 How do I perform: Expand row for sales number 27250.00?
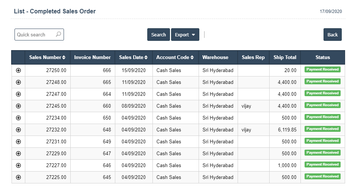pyautogui.click(x=18, y=70)
